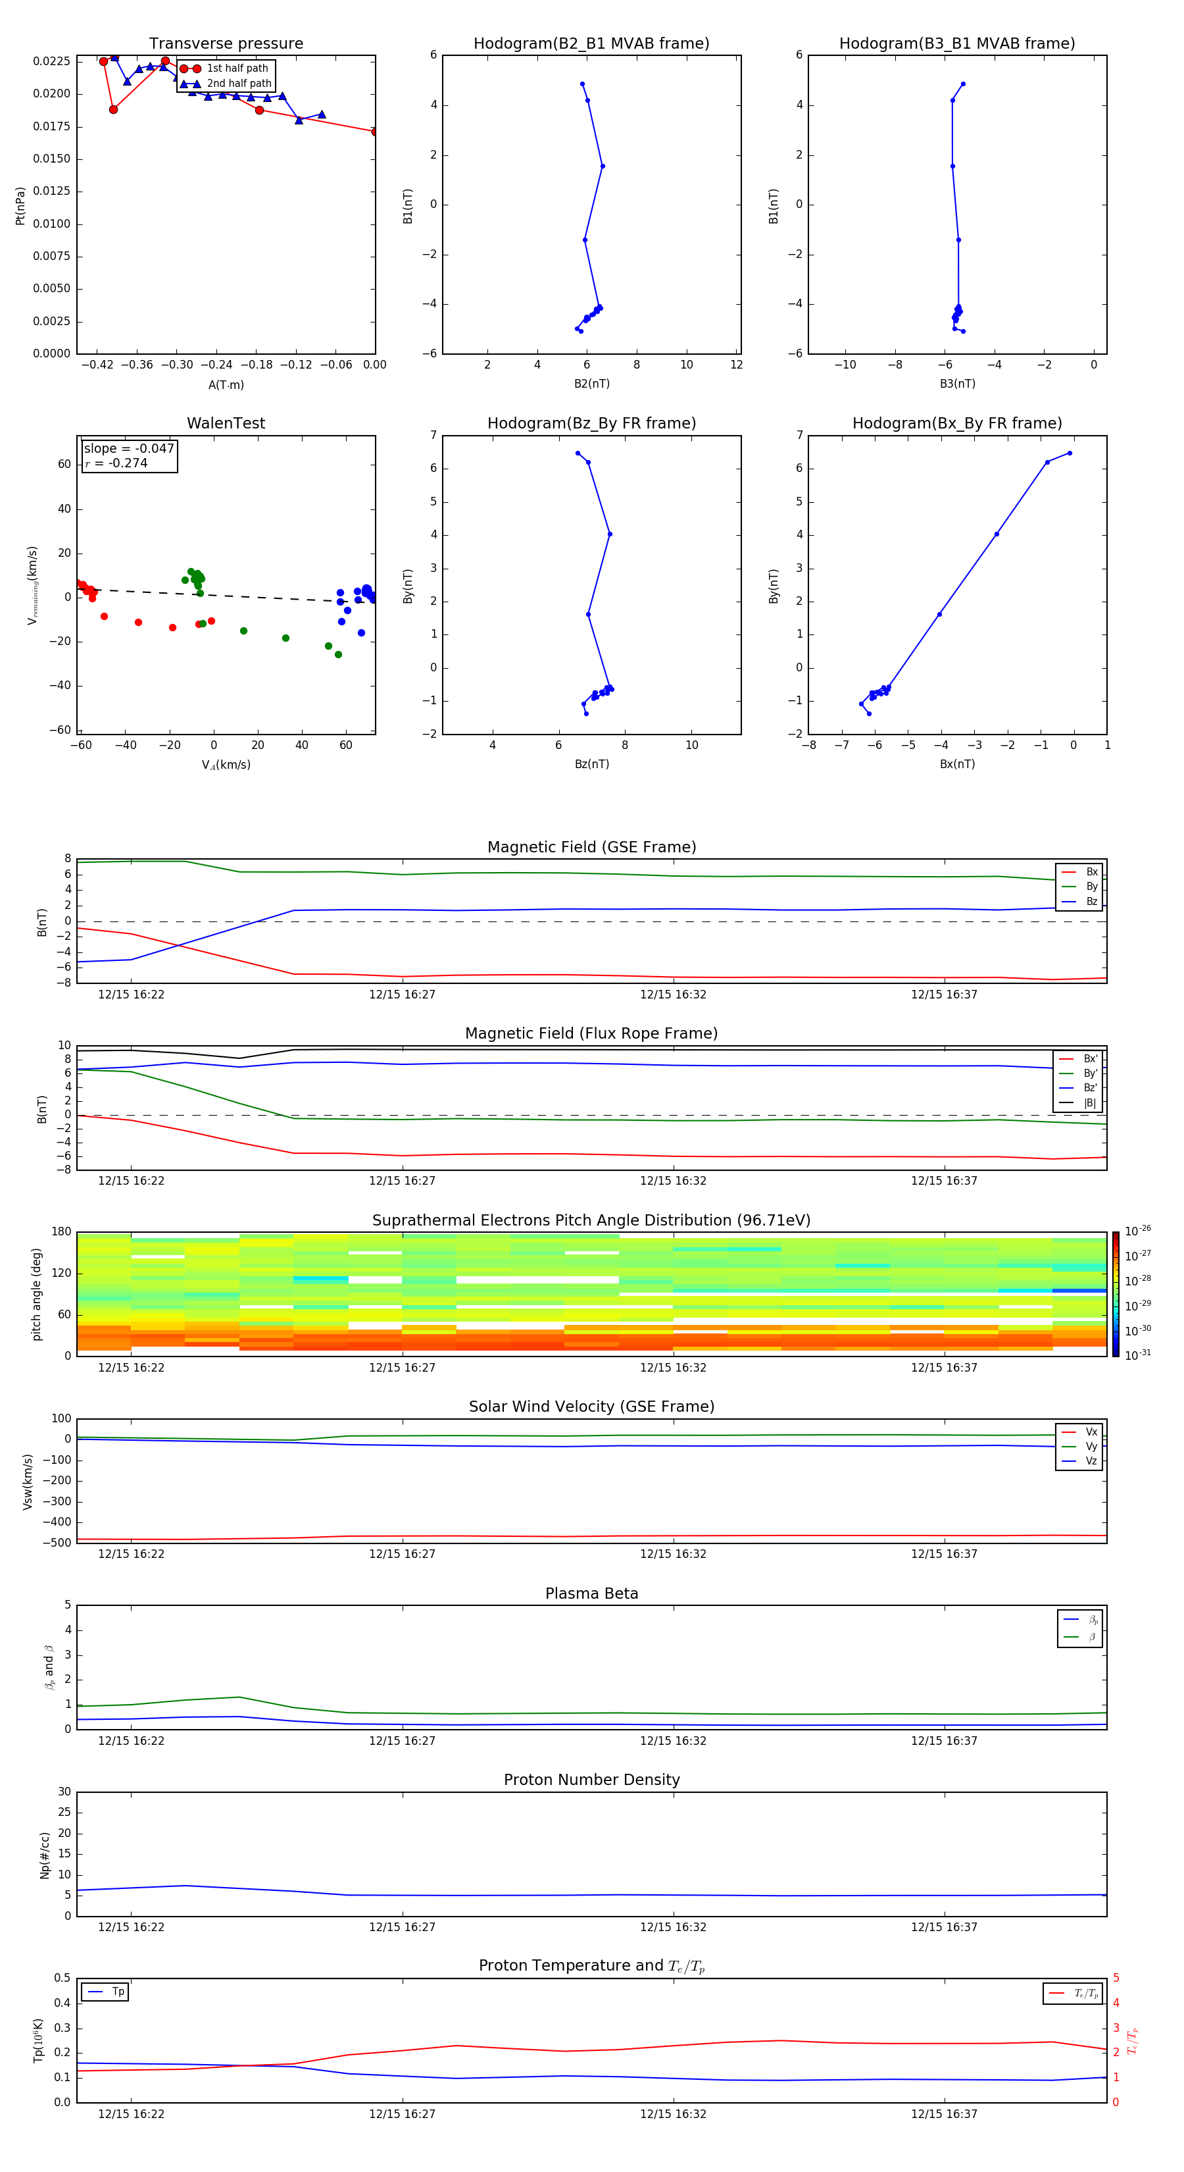The image size is (1184, 2172).
Task: Click the "Magnetic Field (Flux Rope Frame)" title
Action: tap(591, 1034)
